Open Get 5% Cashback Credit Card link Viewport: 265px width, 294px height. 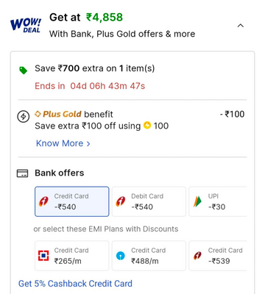(x=75, y=284)
